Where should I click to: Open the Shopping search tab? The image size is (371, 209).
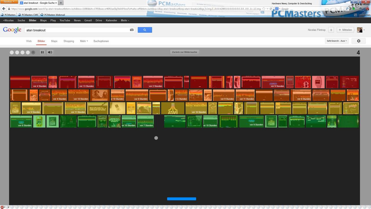69,41
